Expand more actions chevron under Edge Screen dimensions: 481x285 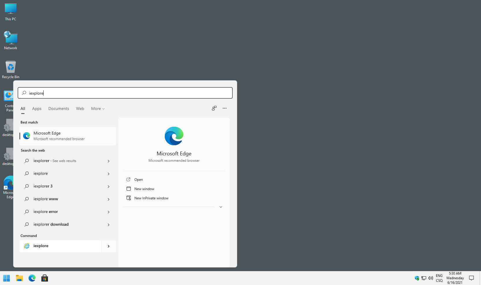(221, 207)
